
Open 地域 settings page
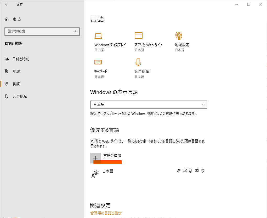pos(16,72)
